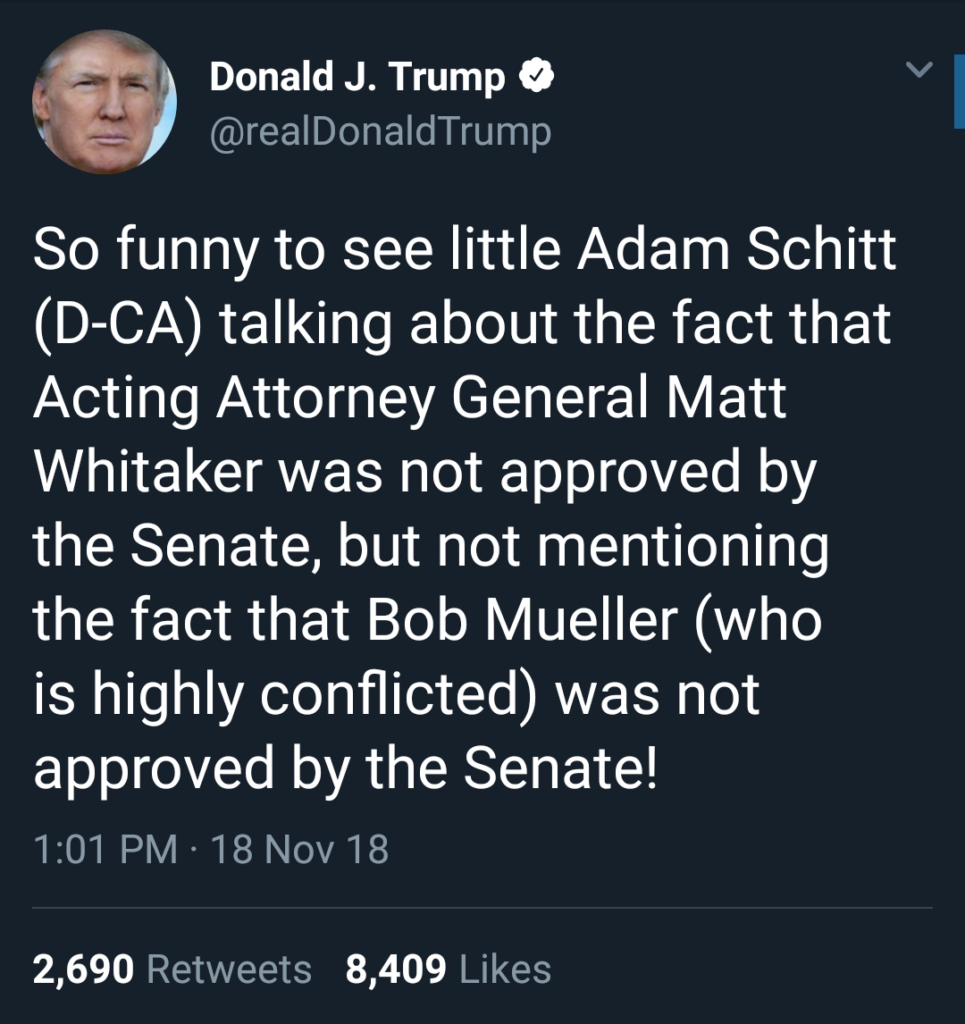Open the Donald J. Trump display name
Viewport: 965px width, 1024px height.
[357, 78]
